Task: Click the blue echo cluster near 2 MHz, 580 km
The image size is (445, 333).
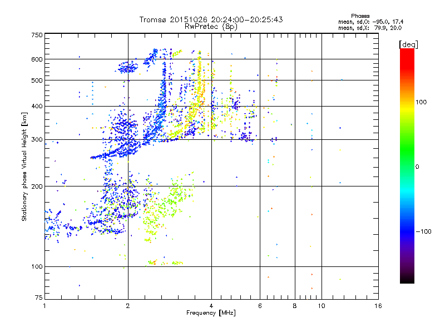Action: (x=128, y=68)
